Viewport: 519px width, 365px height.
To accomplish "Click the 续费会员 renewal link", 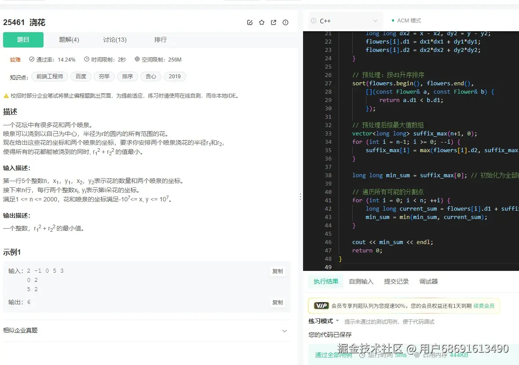I will [484, 305].
